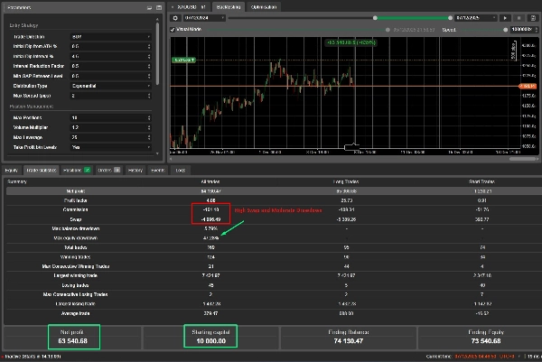Screen dimensions: 542x362
Task: Click the Starting capital value 10 000.00
Action: pyautogui.click(x=210, y=341)
